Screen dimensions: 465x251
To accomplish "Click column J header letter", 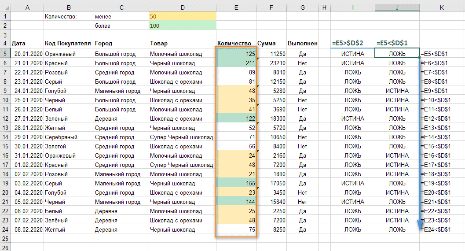I will coord(397,7).
